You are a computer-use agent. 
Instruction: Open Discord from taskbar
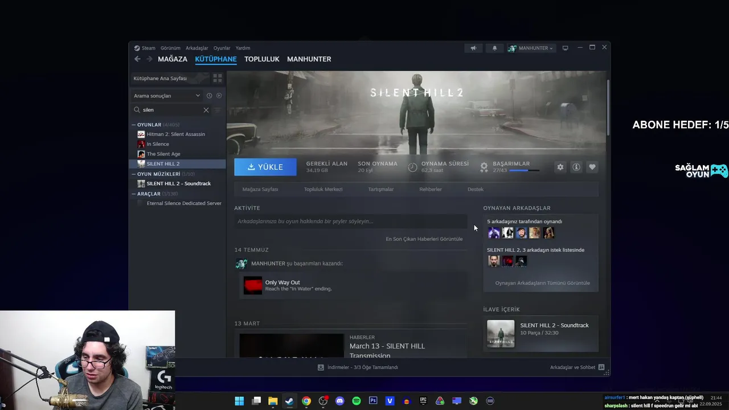click(340, 401)
